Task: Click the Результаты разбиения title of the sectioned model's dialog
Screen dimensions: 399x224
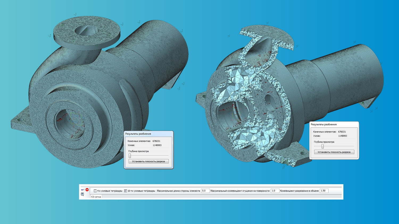Action: pyautogui.click(x=324, y=124)
